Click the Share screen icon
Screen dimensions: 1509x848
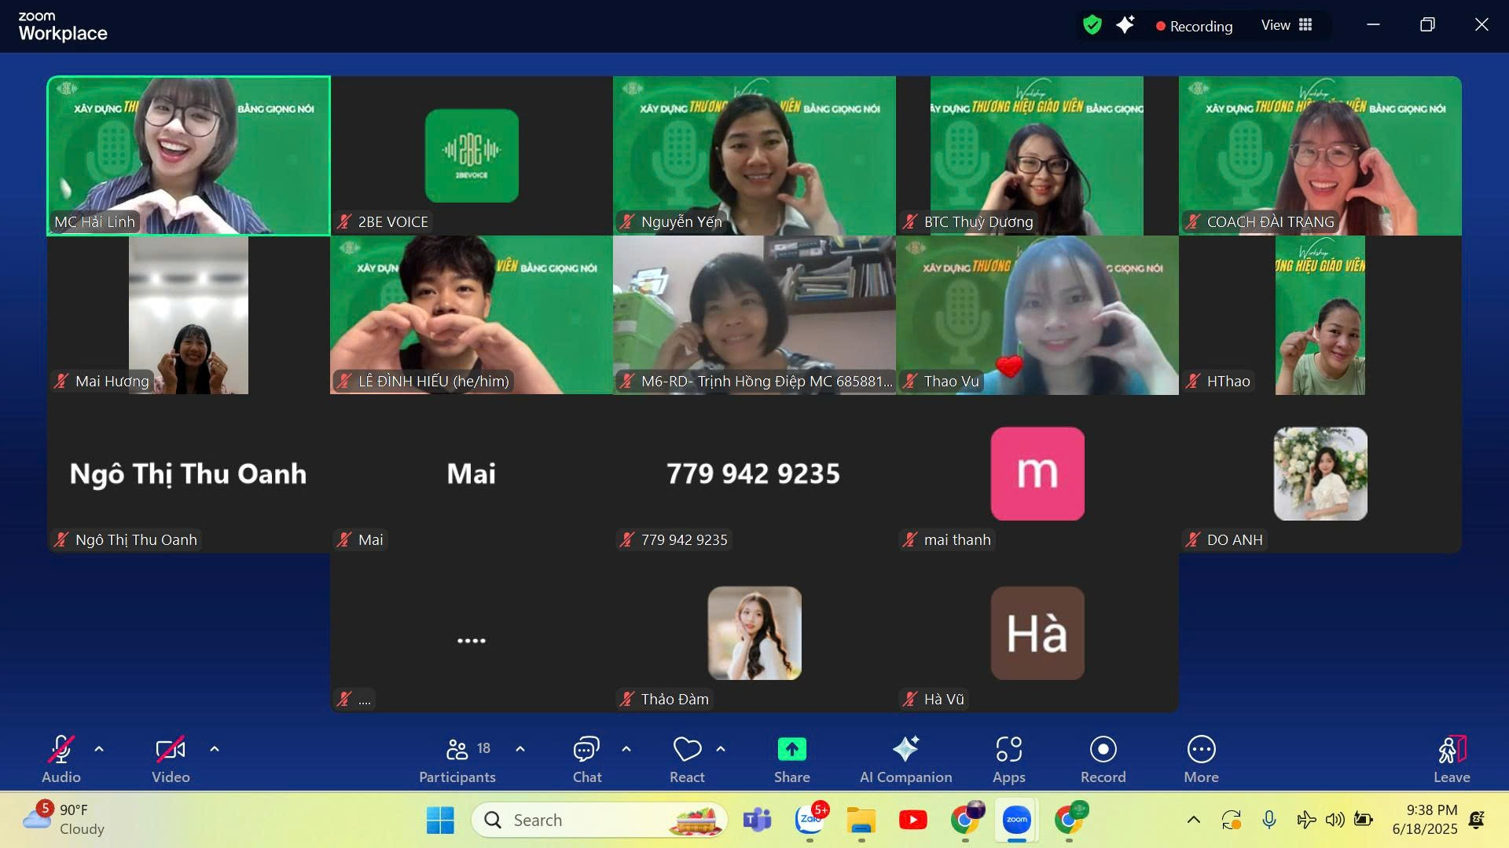(x=791, y=750)
